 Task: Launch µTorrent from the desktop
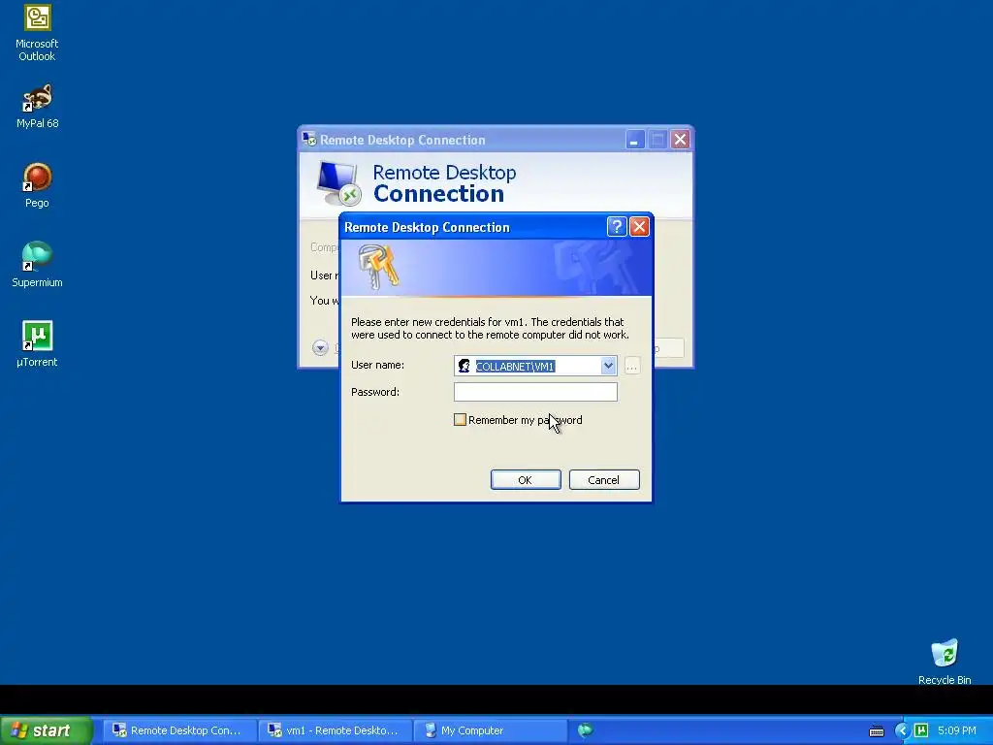tap(37, 344)
